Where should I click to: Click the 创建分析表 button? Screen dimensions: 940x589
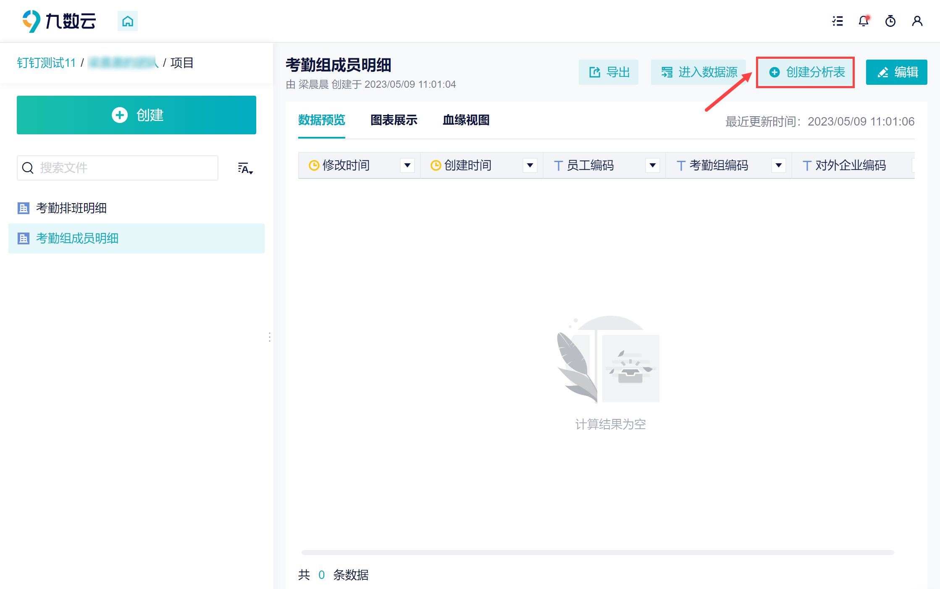tap(806, 72)
